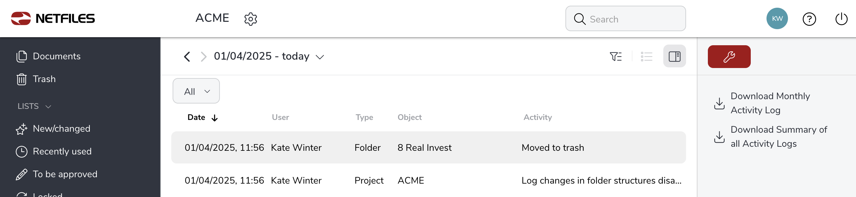
Task: Toggle the side panel view
Action: tap(674, 56)
